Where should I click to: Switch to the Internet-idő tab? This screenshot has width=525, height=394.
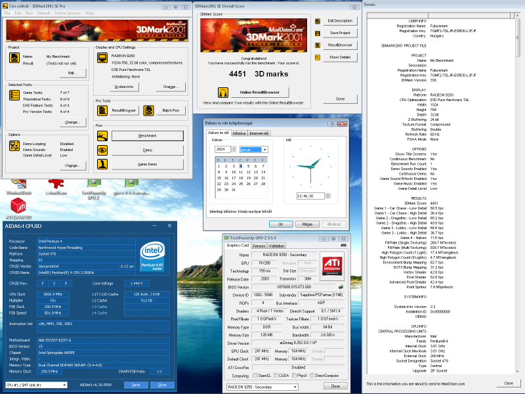pyautogui.click(x=259, y=133)
